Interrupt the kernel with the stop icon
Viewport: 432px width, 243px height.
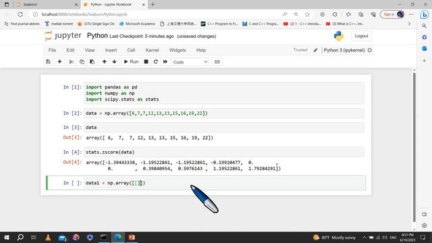pyautogui.click(x=146, y=61)
